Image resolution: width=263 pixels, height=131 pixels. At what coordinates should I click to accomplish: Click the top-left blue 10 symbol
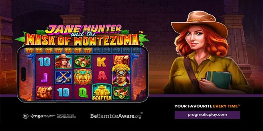(x=44, y=62)
